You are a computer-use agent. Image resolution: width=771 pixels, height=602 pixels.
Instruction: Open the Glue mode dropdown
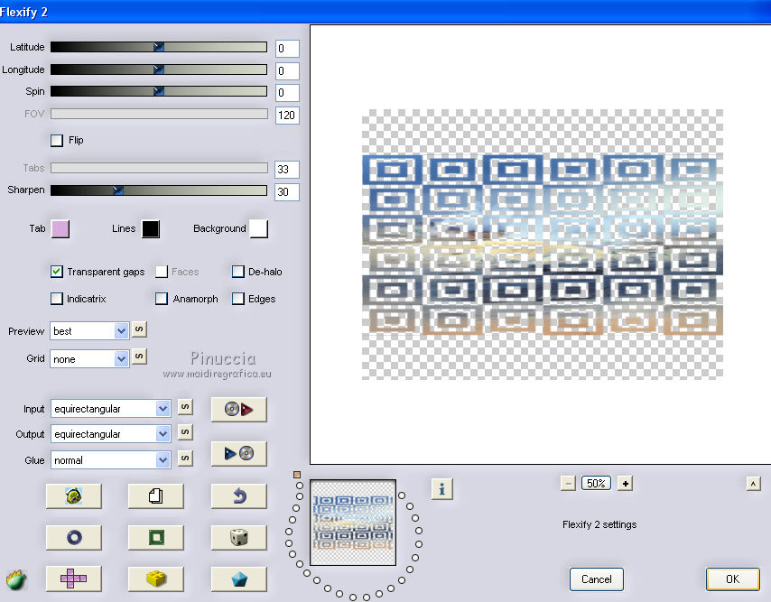click(111, 460)
